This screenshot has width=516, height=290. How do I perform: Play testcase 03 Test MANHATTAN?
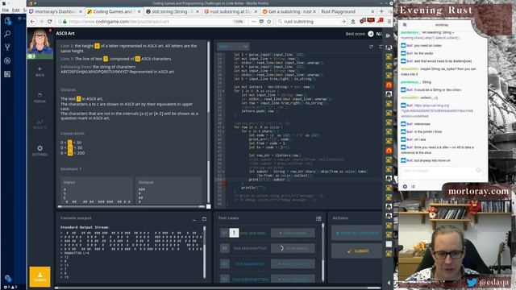tap(293, 263)
